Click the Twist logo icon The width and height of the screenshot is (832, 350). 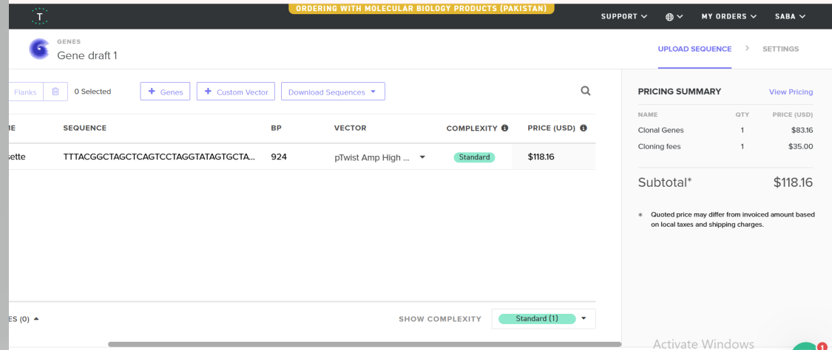pyautogui.click(x=40, y=16)
